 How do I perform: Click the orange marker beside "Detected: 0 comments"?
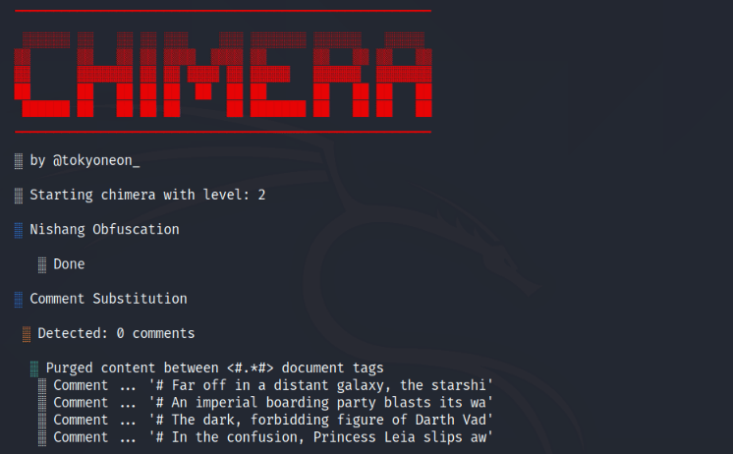[27, 334]
